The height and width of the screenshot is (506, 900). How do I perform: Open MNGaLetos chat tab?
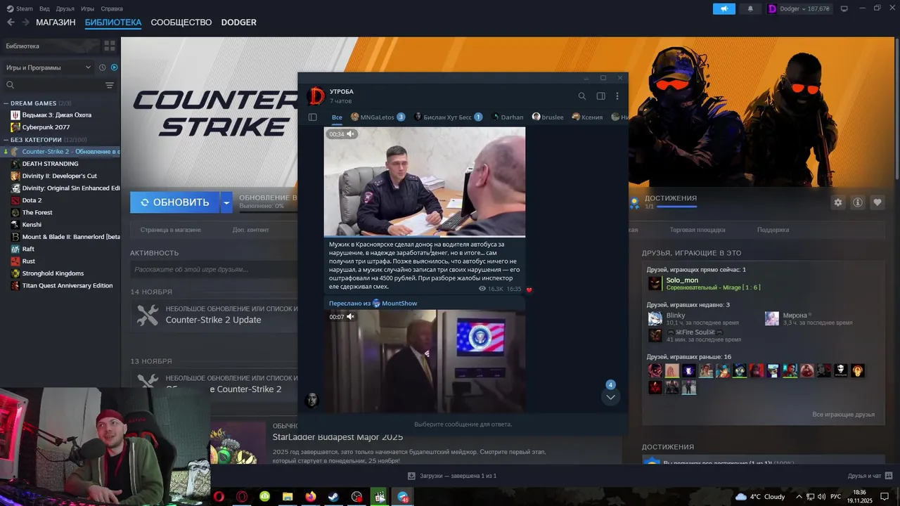click(378, 117)
